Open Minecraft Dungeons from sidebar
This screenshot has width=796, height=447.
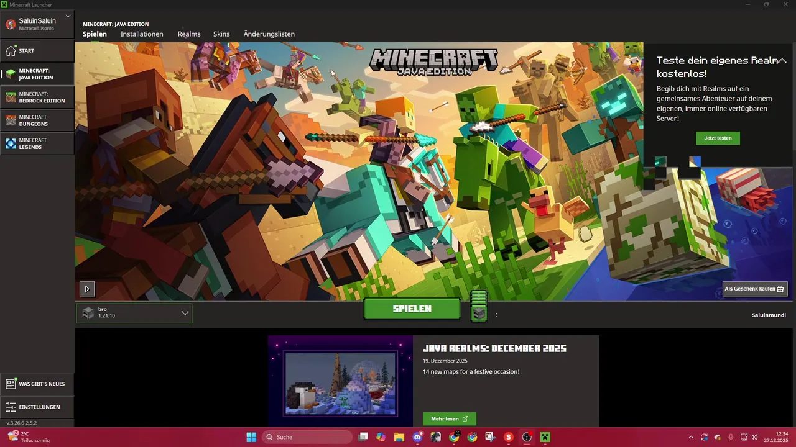click(37, 120)
